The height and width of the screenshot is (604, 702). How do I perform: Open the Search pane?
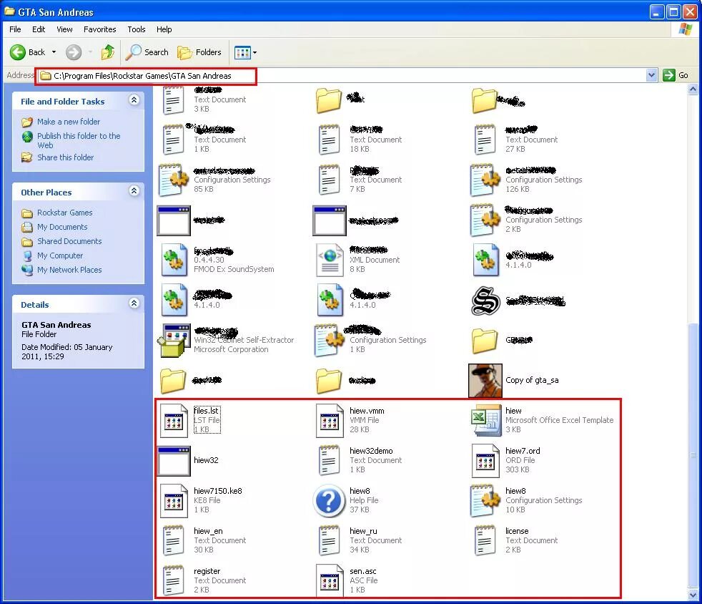tap(147, 52)
